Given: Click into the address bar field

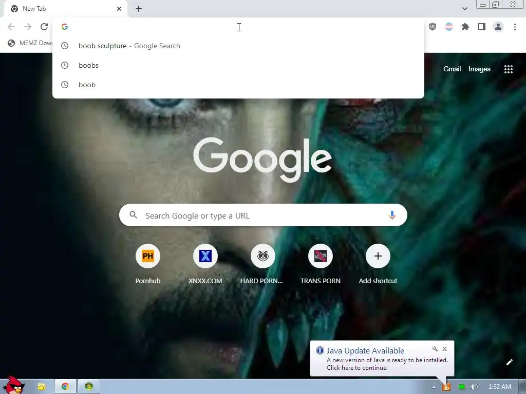Looking at the screenshot, I should pos(238,27).
